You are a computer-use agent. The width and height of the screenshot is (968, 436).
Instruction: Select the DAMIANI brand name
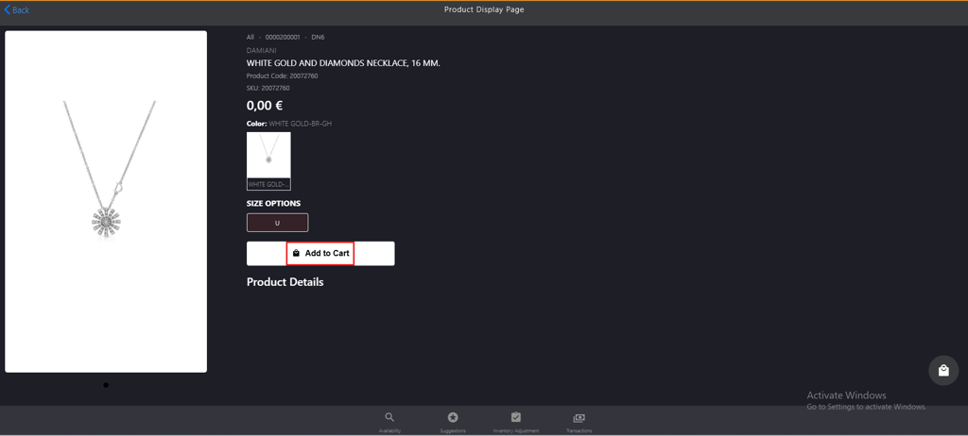pos(262,50)
